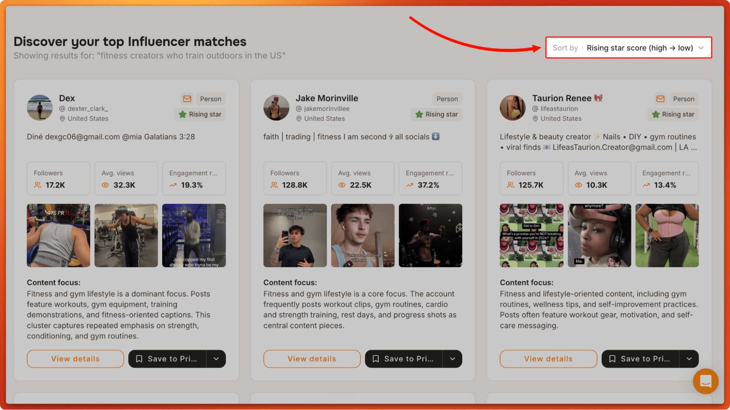
Task: View details for Dex
Action: (75, 359)
